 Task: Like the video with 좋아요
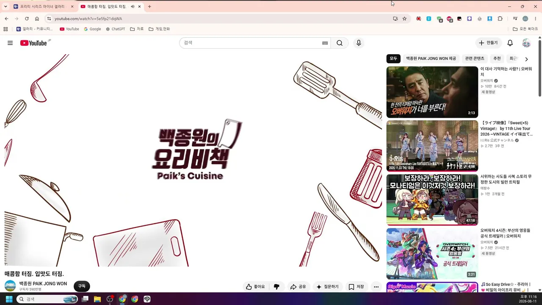point(255,287)
